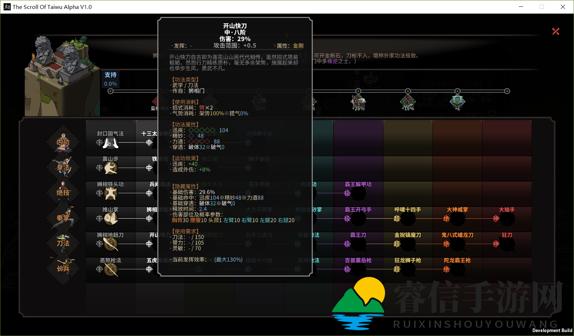The image size is (574, 336).
Task: Click the +25% support reward marker
Action: (358, 102)
